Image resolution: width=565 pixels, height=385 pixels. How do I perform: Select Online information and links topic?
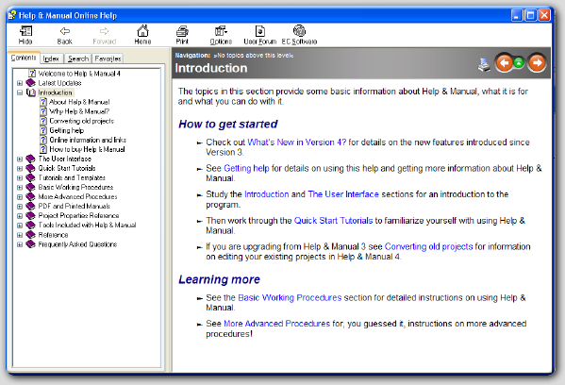[x=88, y=140]
